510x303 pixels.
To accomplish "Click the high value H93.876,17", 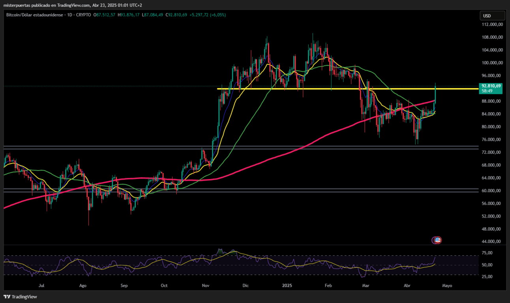I will [129, 15].
